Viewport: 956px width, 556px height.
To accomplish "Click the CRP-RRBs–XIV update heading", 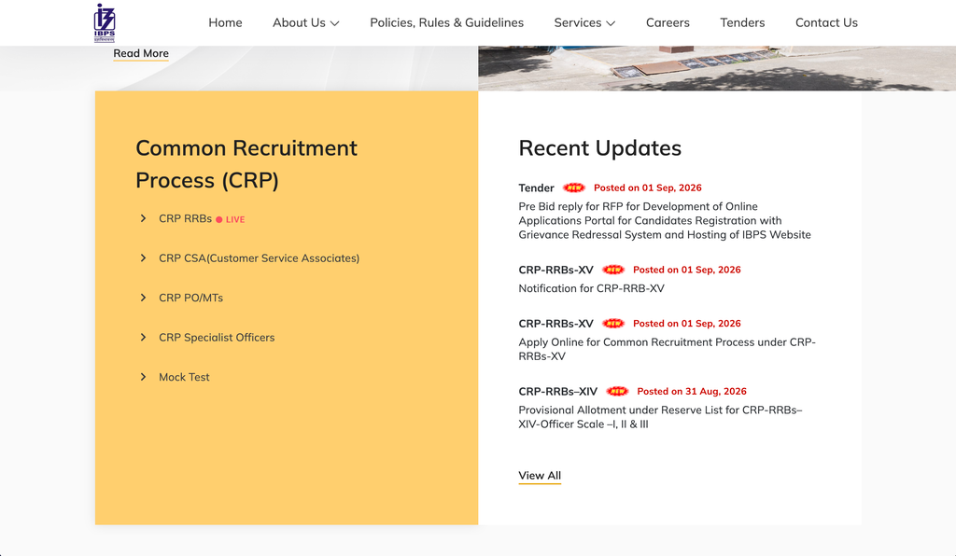I will 558,392.
